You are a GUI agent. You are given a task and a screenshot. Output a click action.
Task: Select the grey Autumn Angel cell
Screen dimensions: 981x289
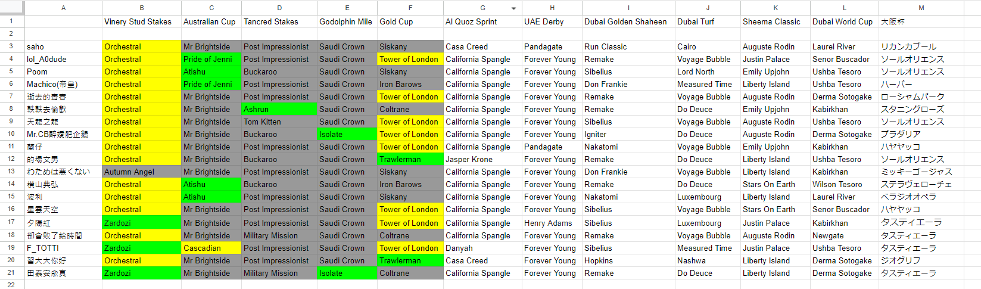(142, 172)
